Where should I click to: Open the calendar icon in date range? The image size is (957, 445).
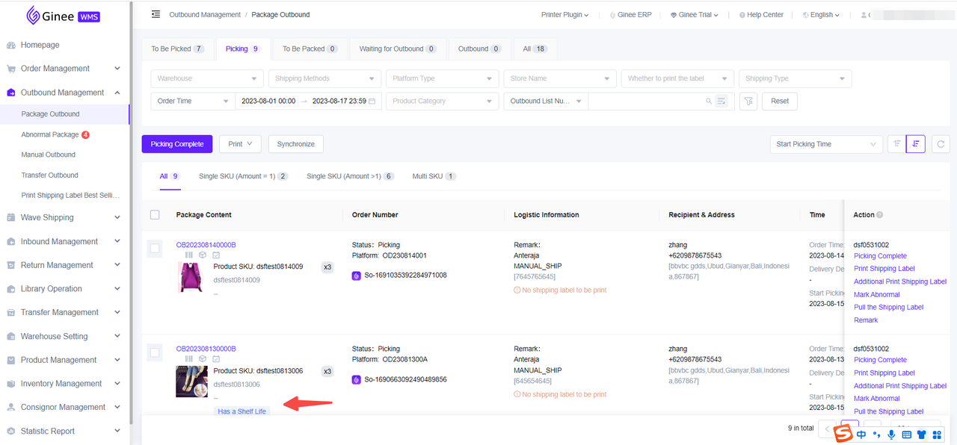pyautogui.click(x=372, y=101)
